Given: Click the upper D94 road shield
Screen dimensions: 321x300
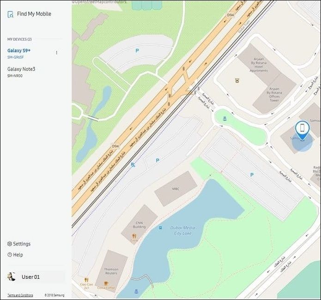Looking at the screenshot, I should point(230,15).
